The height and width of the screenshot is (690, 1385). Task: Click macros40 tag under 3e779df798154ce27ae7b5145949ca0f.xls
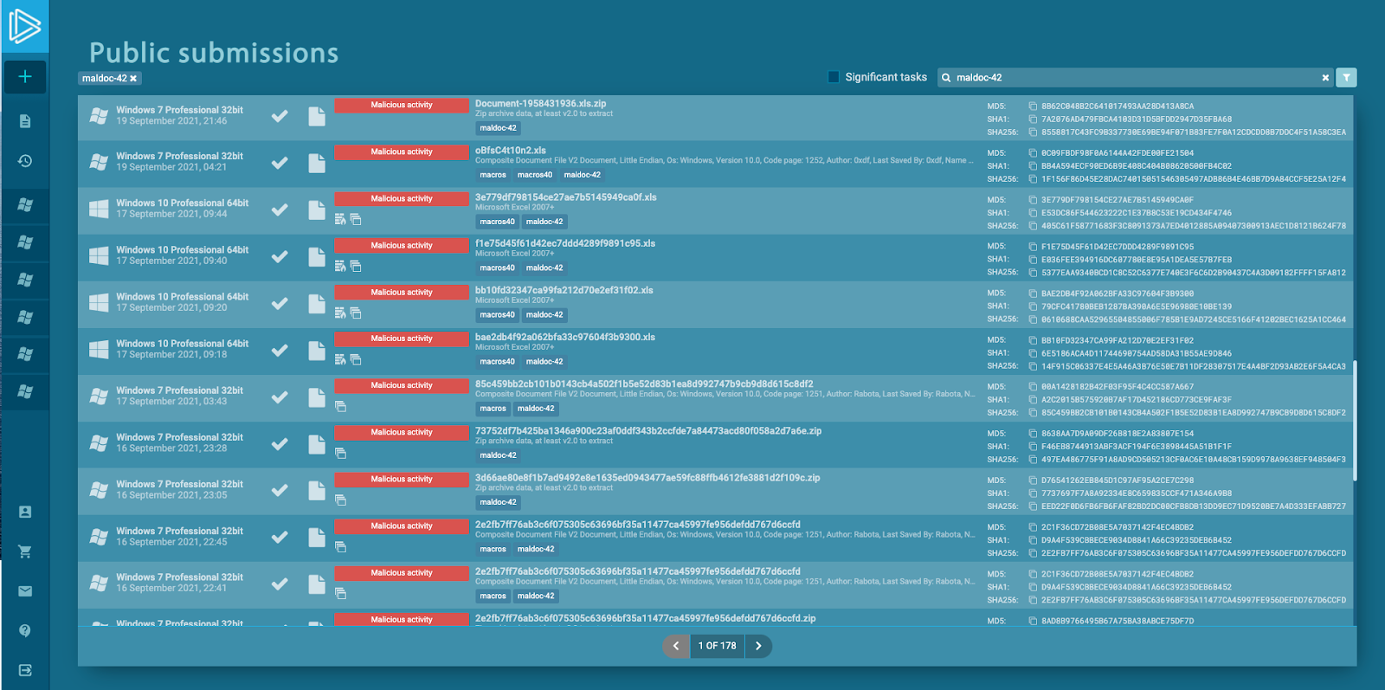tap(498, 222)
